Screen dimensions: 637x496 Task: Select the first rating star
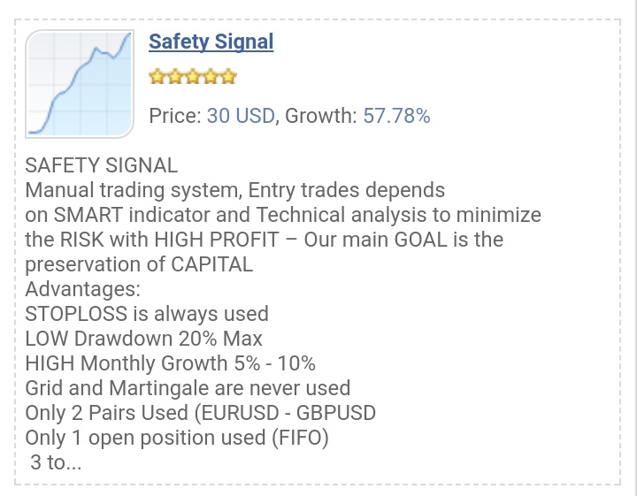tap(157, 76)
